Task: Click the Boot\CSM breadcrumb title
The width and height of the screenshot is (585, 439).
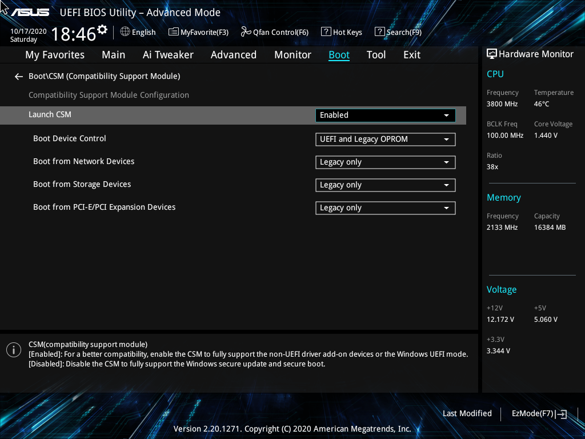Action: pyautogui.click(x=105, y=76)
